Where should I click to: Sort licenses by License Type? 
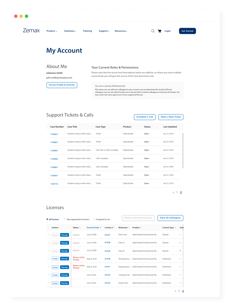pos(169,227)
